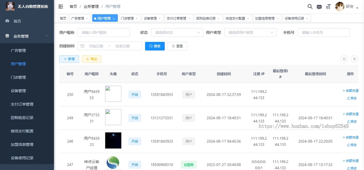Screen dimensions: 364x170
Task: Expand the 状态 dropdown
Action: coord(177,32)
